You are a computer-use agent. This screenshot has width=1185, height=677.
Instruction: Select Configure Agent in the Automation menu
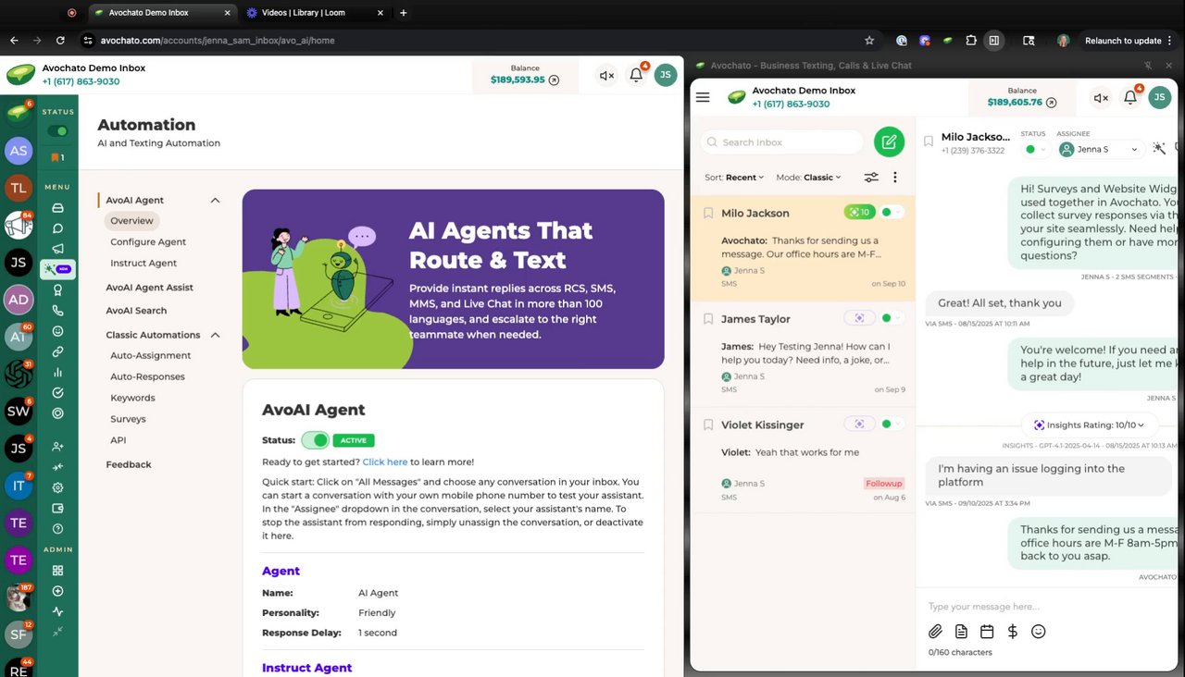click(148, 242)
